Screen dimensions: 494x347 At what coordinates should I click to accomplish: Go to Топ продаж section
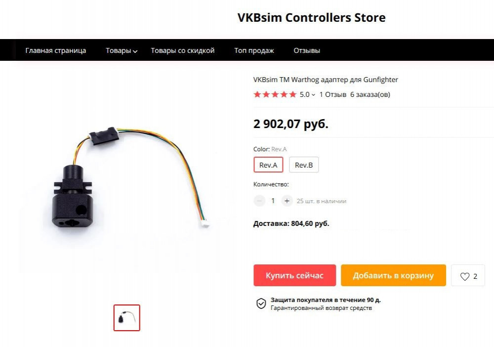pyautogui.click(x=254, y=50)
